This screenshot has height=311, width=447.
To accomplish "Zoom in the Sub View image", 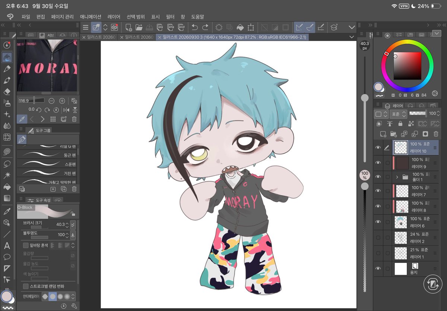I will coord(62,101).
